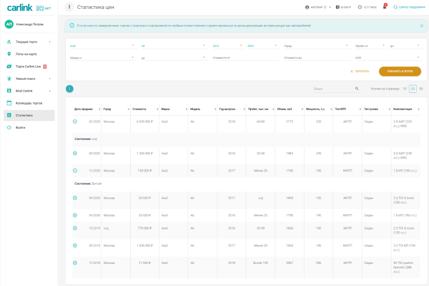The image size is (429, 286).
Task: Expand details of the 10.2019 row
Action: tap(75, 228)
